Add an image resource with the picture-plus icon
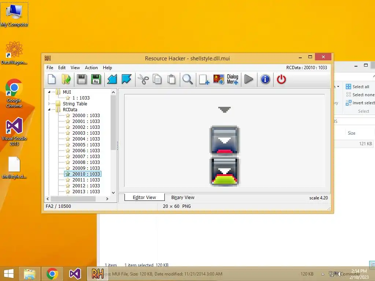This screenshot has height=281, width=375. click(219, 79)
